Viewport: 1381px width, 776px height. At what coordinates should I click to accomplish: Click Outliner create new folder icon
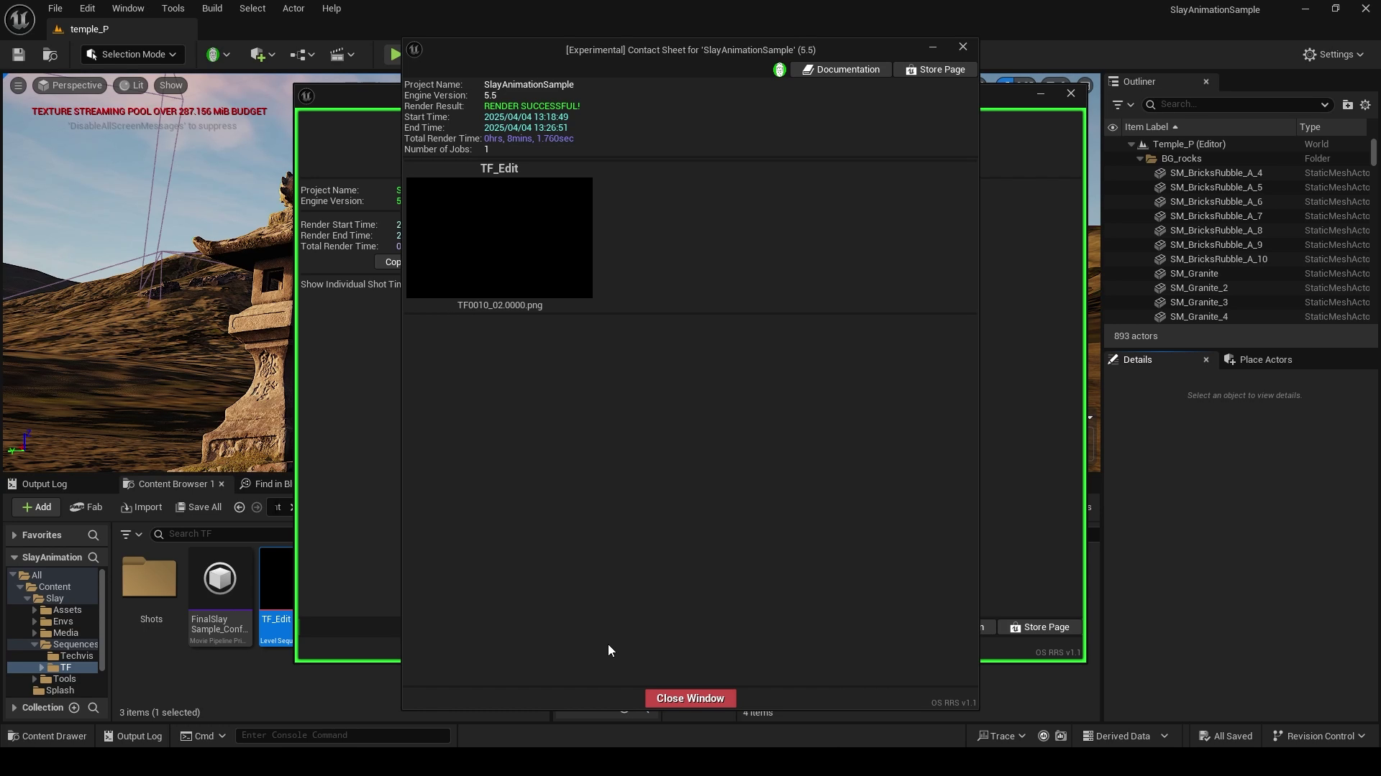coord(1347,105)
